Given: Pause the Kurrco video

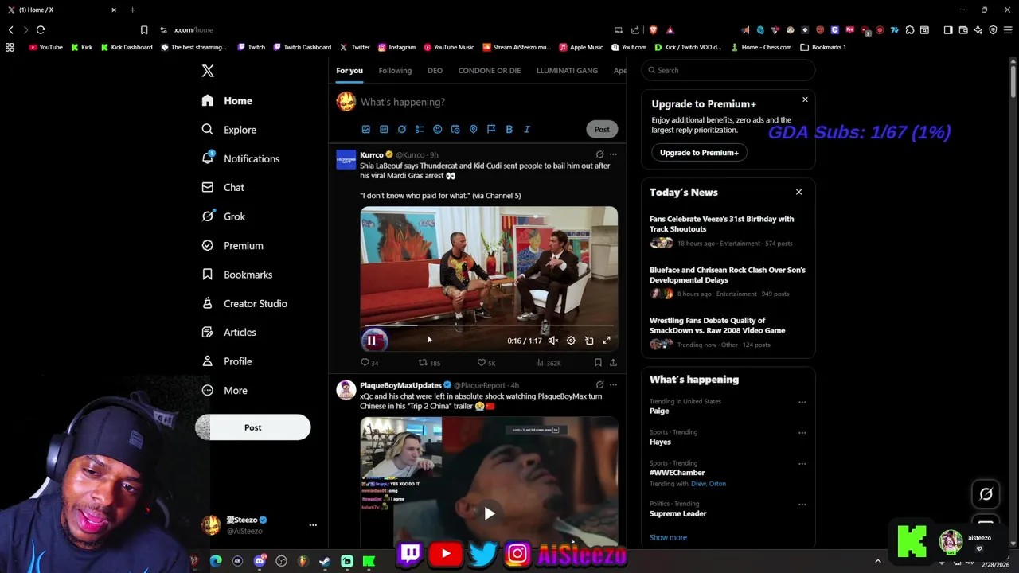Looking at the screenshot, I should click(372, 341).
